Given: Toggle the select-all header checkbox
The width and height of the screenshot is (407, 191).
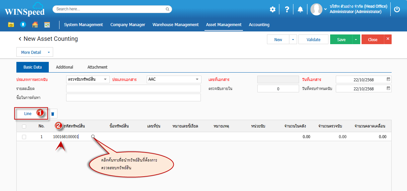Looking at the screenshot, I should tap(24, 126).
